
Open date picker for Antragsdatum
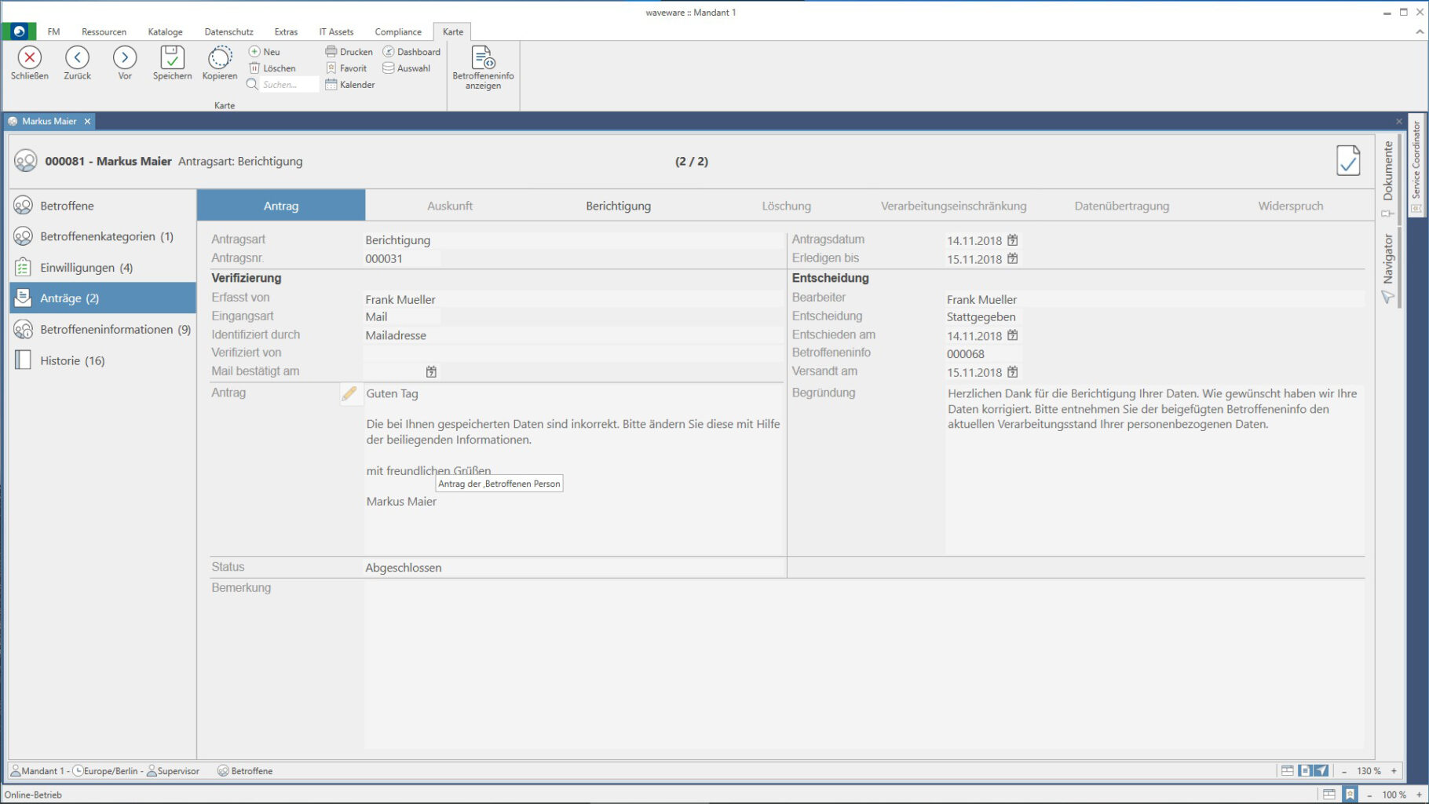coord(1013,240)
